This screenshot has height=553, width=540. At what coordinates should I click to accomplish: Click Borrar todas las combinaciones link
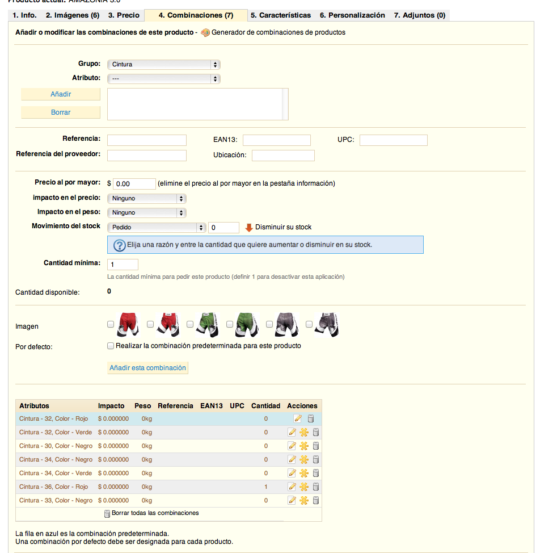(x=155, y=513)
